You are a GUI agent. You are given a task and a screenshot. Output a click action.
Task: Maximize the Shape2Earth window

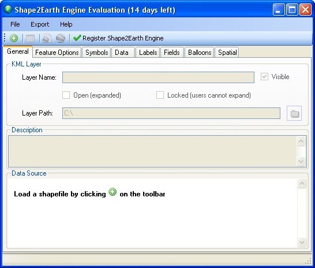(x=292, y=10)
